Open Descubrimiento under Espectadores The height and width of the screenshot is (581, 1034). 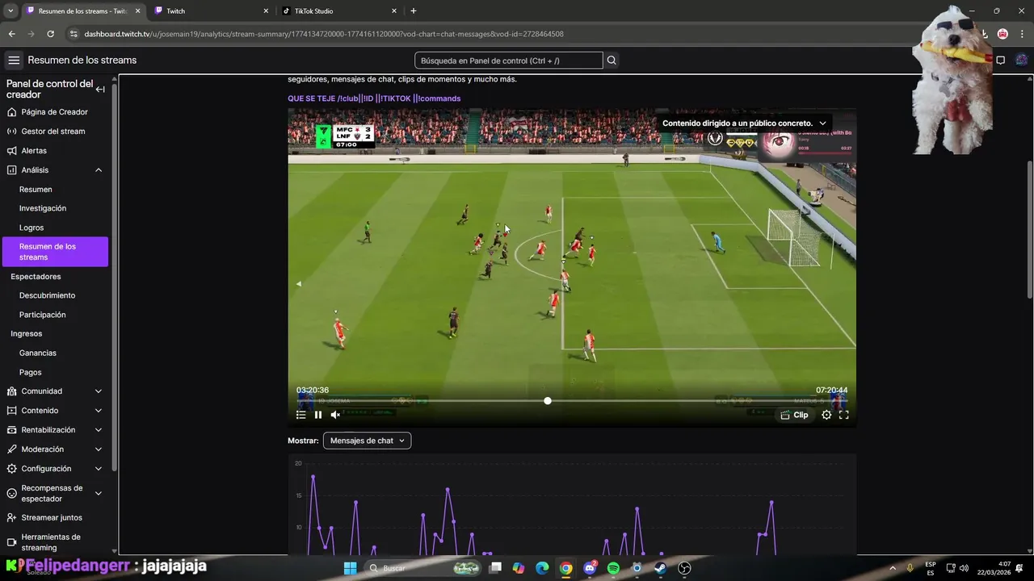tap(47, 295)
